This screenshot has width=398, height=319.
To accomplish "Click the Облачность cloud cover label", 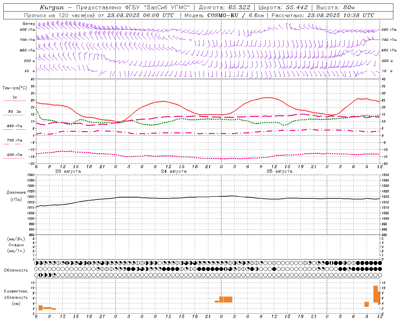I will point(16,270).
